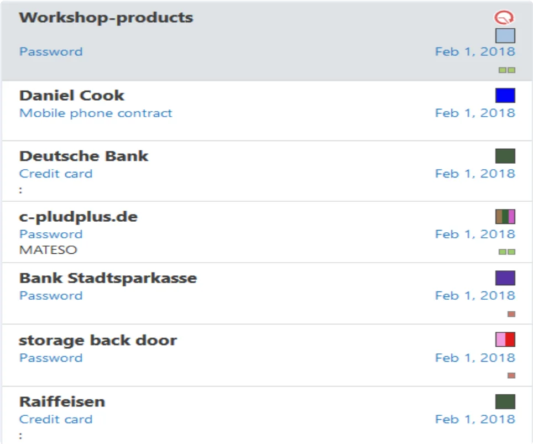
Task: Click the multicolor tag on c-pludplus.de
Action: 505,217
